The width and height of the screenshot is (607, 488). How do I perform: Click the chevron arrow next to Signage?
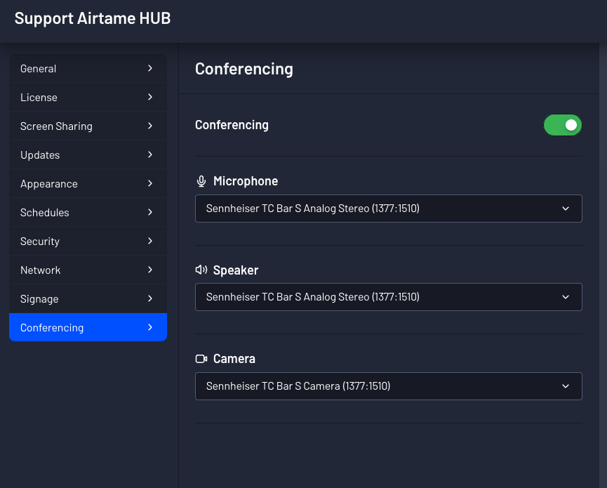[150, 298]
